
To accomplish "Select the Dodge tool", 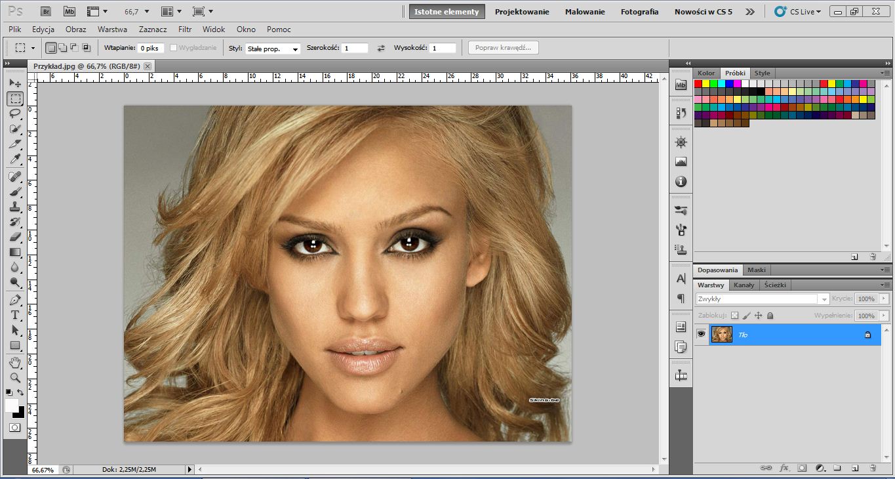I will (x=15, y=282).
